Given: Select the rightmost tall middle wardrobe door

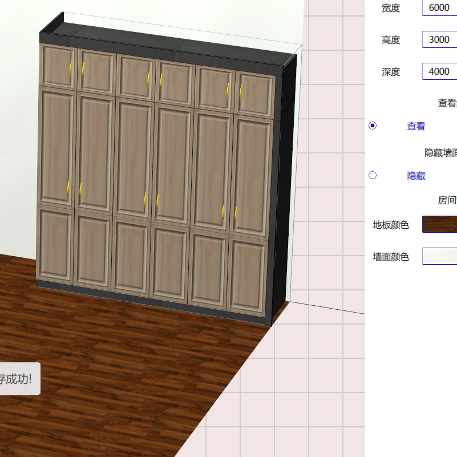Looking at the screenshot, I should [x=252, y=176].
